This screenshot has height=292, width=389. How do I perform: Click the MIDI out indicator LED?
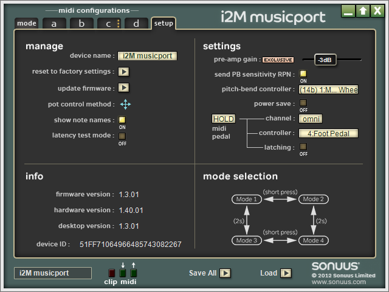click(x=134, y=273)
